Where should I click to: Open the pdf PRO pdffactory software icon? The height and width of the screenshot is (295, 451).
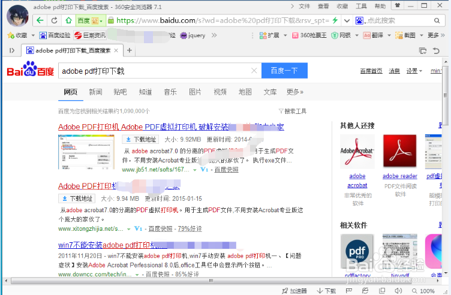pyautogui.click(x=357, y=251)
